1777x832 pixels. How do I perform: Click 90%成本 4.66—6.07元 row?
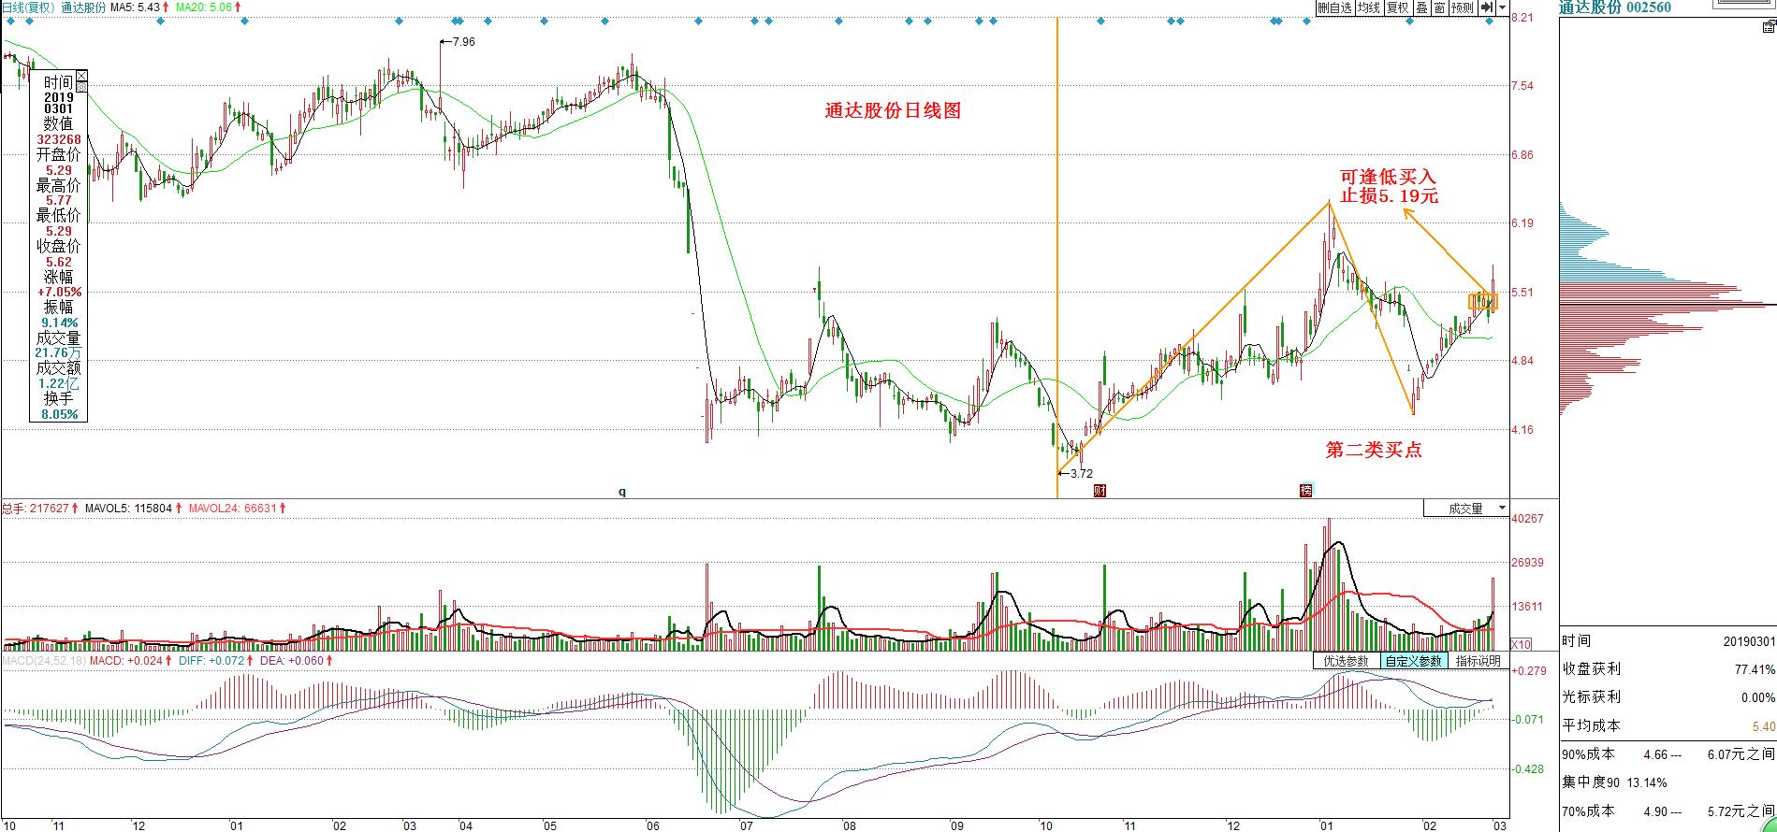tap(1668, 753)
